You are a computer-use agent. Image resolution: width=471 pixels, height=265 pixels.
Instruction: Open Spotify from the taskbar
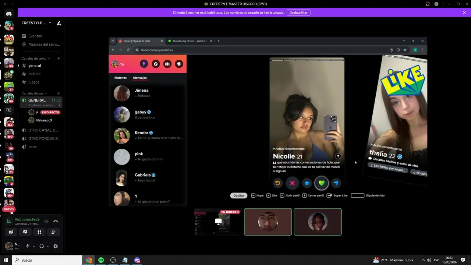click(x=101, y=260)
